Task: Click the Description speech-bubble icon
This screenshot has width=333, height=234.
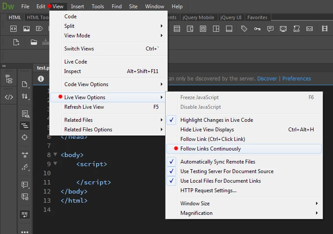Action: pyautogui.click(x=270, y=29)
